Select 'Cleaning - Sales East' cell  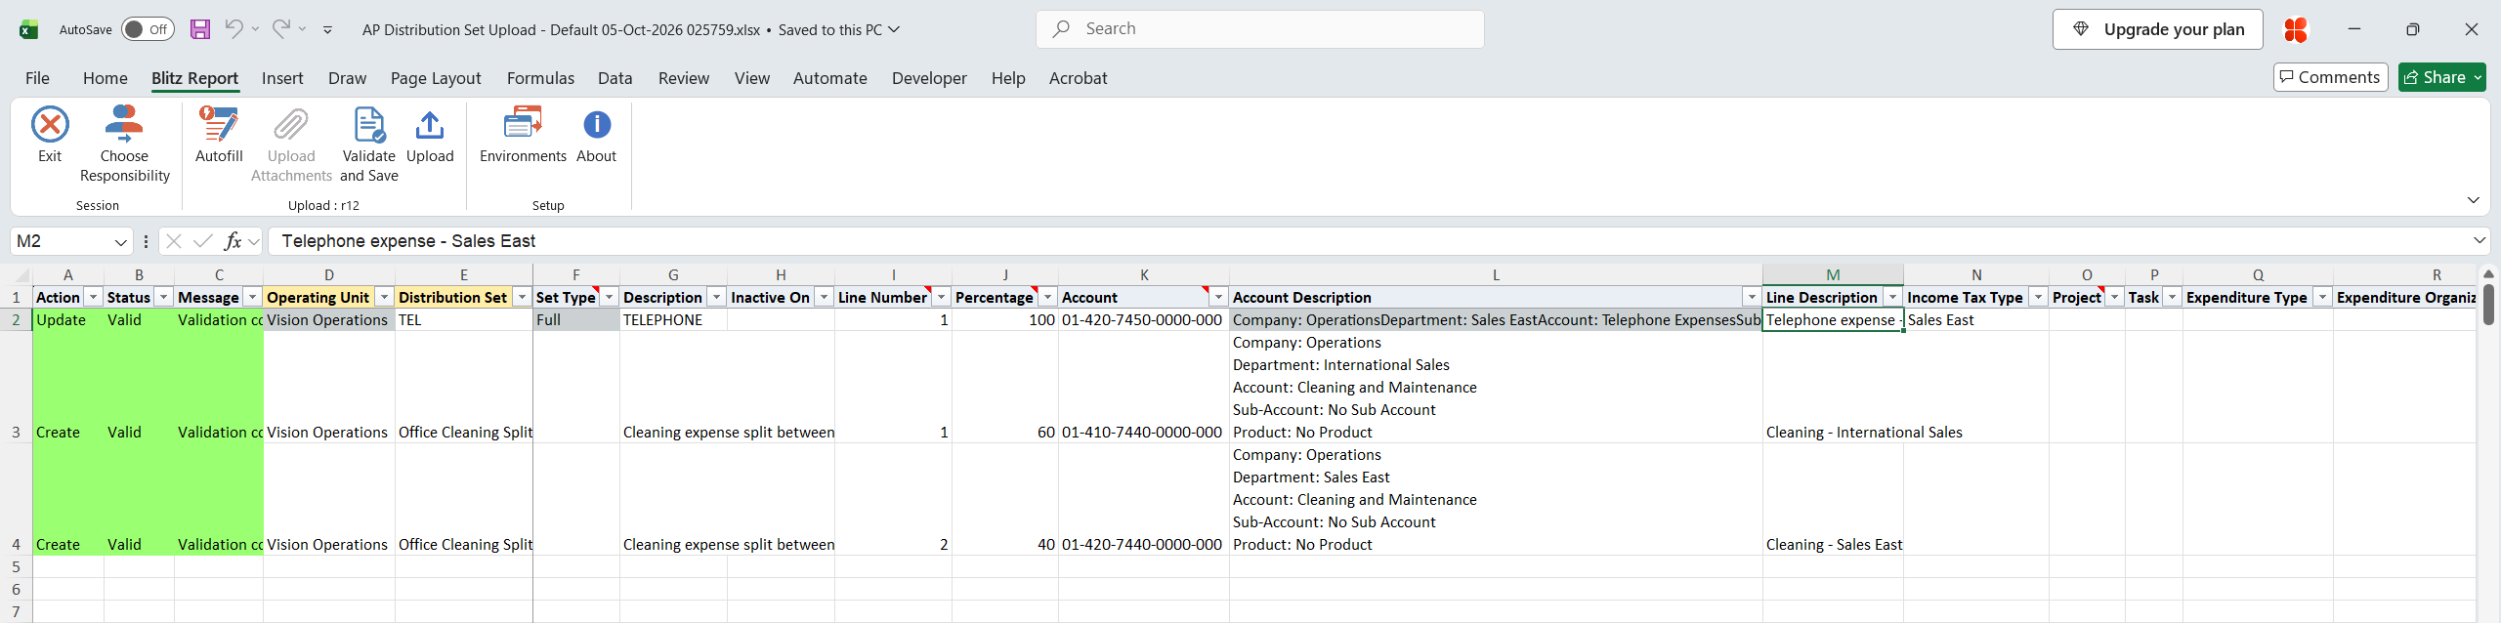[x=1833, y=499]
